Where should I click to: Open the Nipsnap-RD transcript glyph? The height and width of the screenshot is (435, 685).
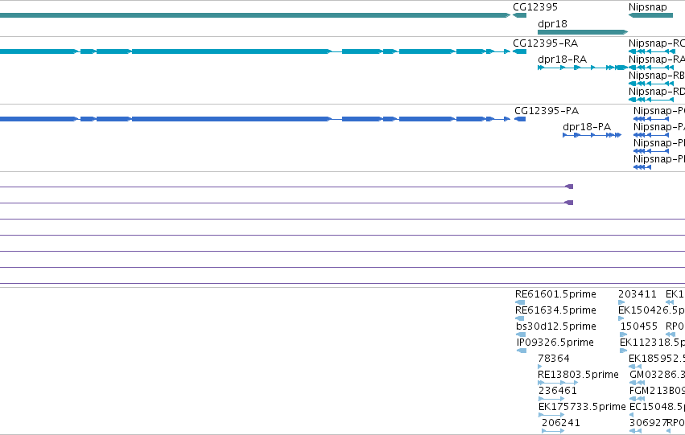click(651, 100)
